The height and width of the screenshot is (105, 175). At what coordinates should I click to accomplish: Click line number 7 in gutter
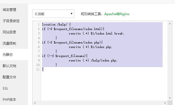point(39,51)
